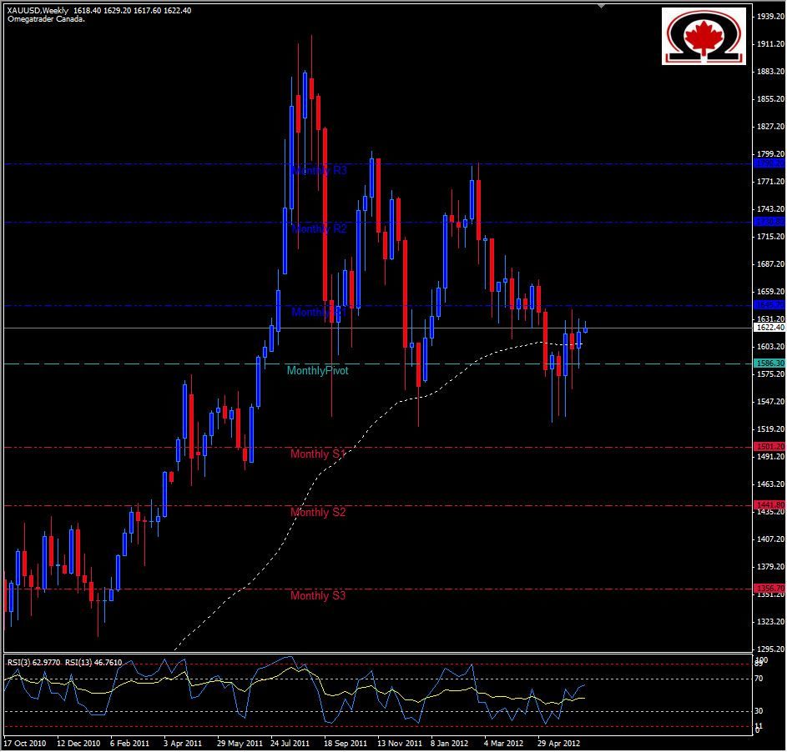This screenshot has width=787, height=752.
Task: Click the Monthly R1 label on chart
Action: (x=317, y=313)
